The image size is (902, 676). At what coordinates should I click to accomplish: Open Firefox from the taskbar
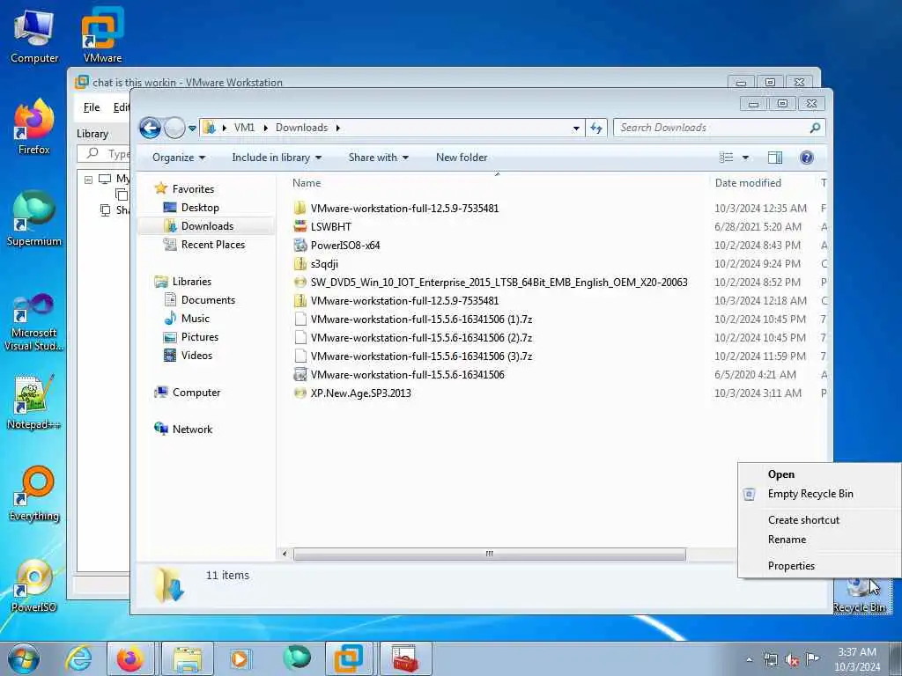[x=130, y=658]
